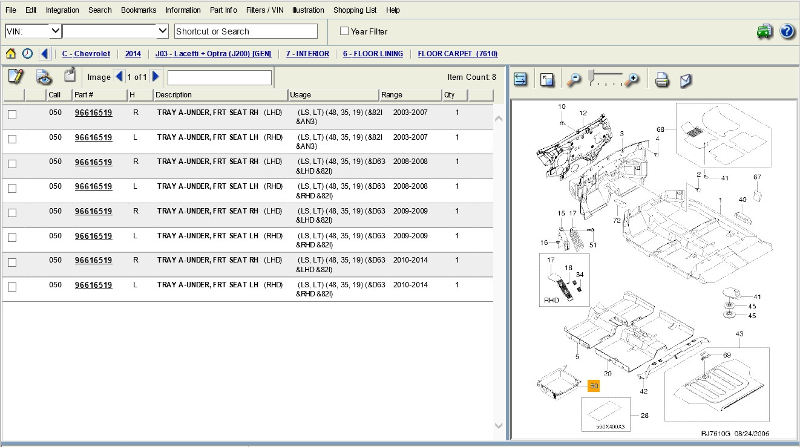Viewport: 800px width, 447px height.
Task: Click the blue help question mark icon
Action: pos(787,31)
